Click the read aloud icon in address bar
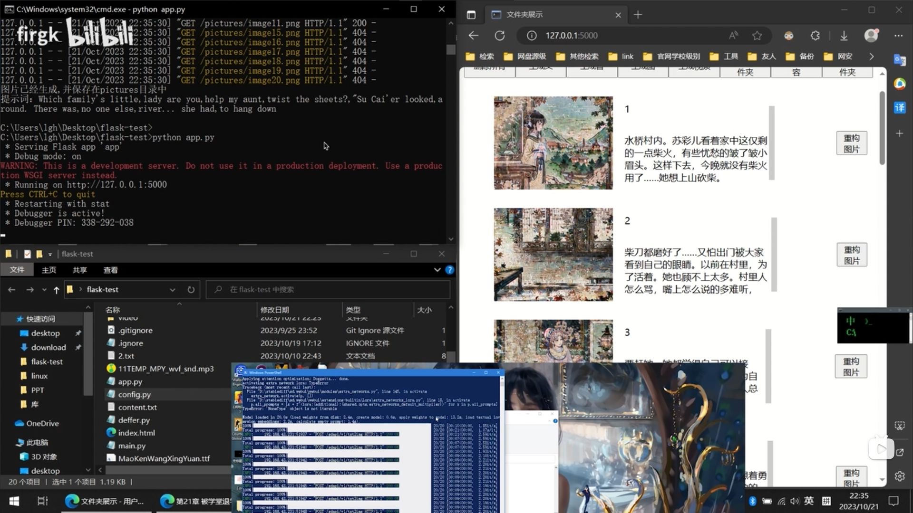Screen dimensions: 913x513 pyautogui.click(x=733, y=36)
